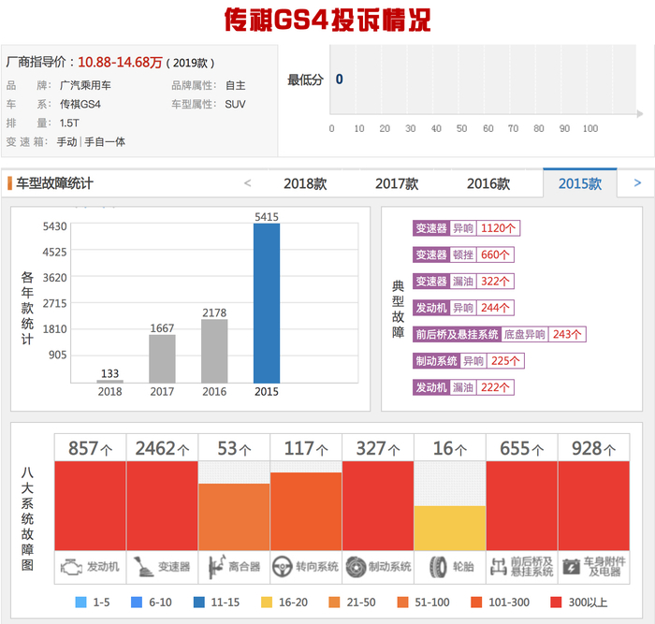Screen dimensions: 655x624
Task: Click the 前后桥及悬挂系统 底盘异响 243个 tag
Action: (x=499, y=334)
